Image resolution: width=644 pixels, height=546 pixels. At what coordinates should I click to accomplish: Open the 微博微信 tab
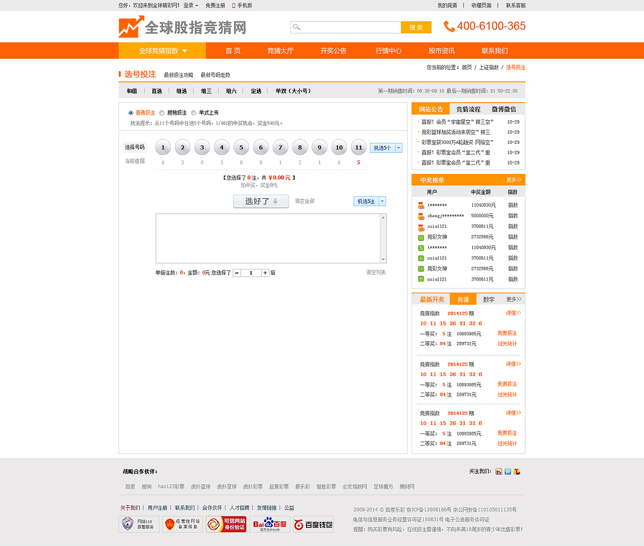[x=504, y=109]
